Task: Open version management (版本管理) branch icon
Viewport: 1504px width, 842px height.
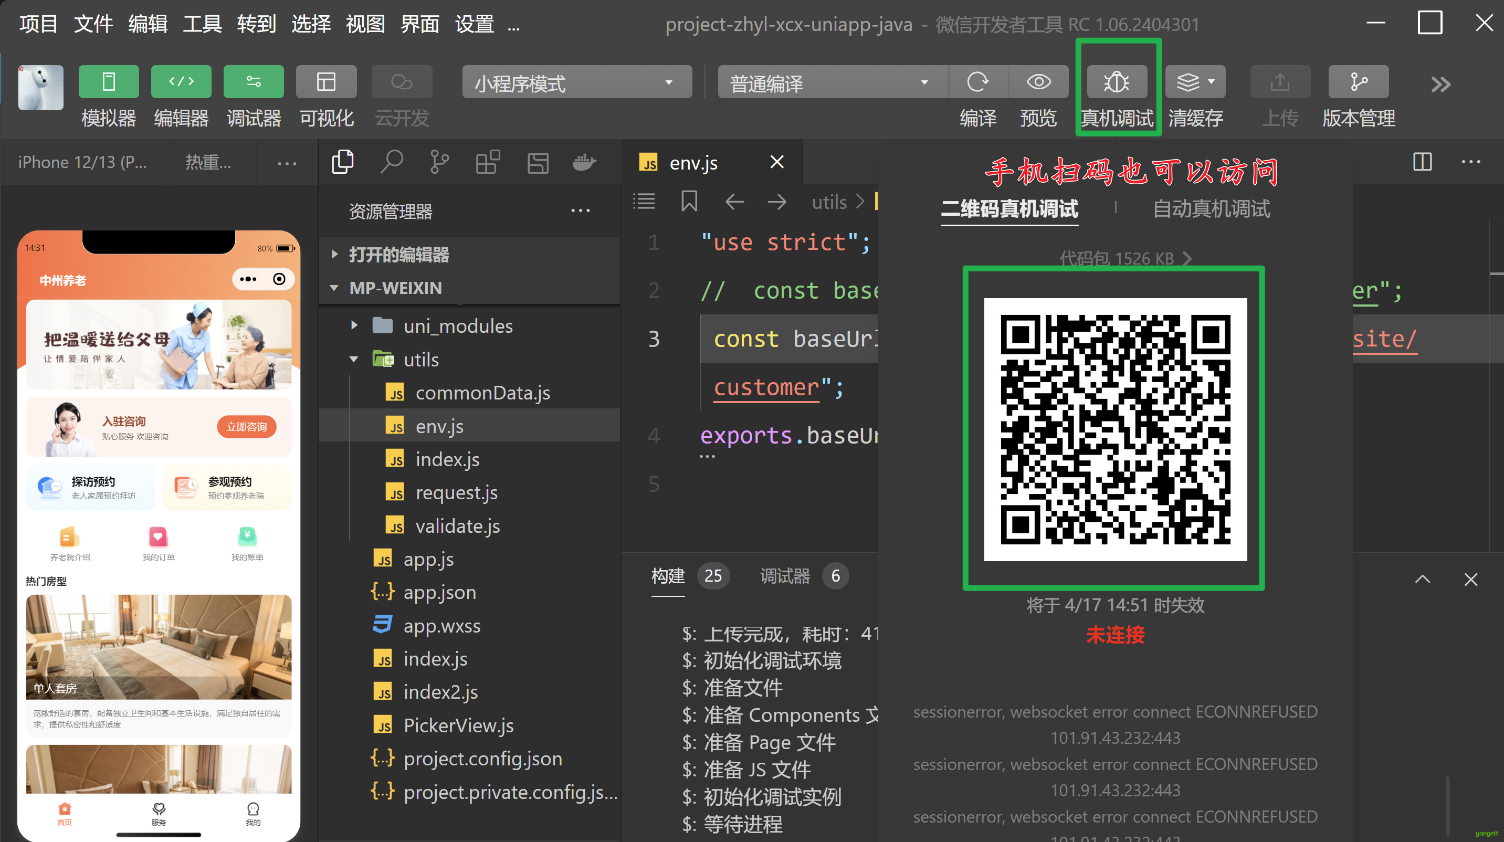Action: coord(1359,82)
